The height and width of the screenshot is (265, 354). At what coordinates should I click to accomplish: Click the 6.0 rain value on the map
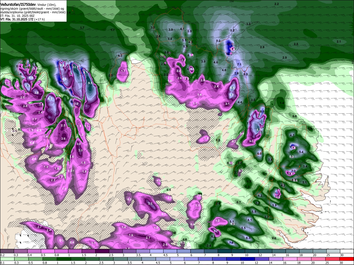pyautogui.click(x=259, y=154)
